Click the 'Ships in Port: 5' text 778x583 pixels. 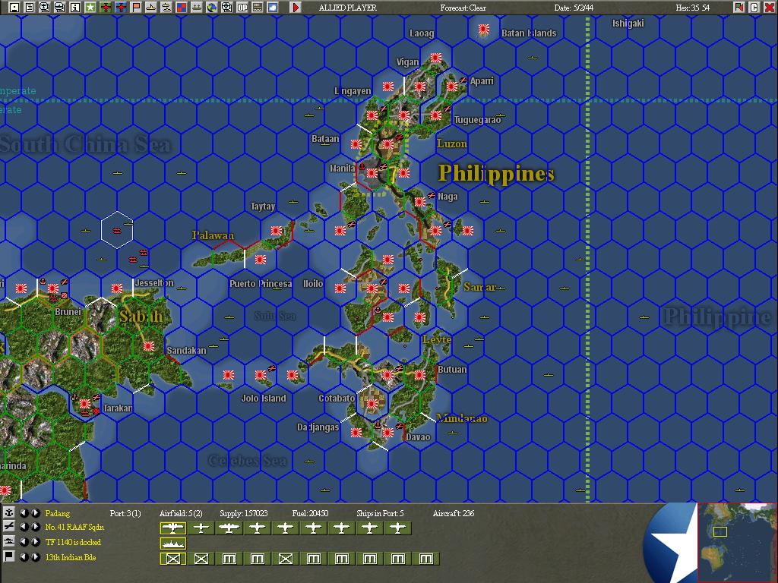coord(380,513)
